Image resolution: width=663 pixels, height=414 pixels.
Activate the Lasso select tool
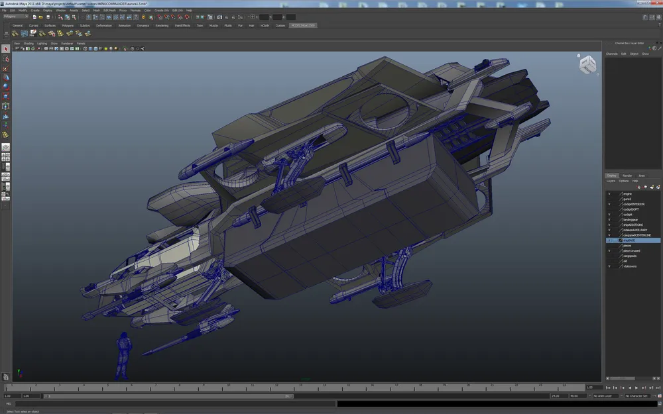pyautogui.click(x=6, y=59)
